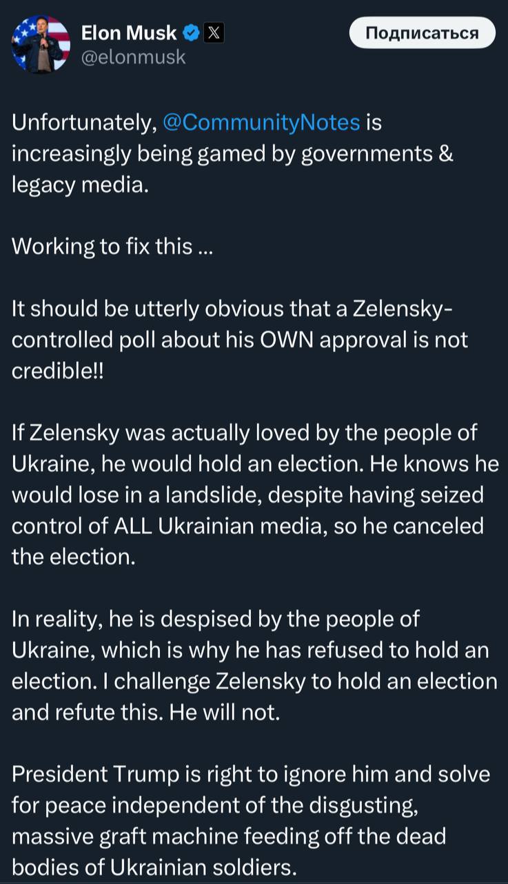Viewport: 508px width, 884px height.
Task: Click the Elon Musk display name
Action: point(129,32)
